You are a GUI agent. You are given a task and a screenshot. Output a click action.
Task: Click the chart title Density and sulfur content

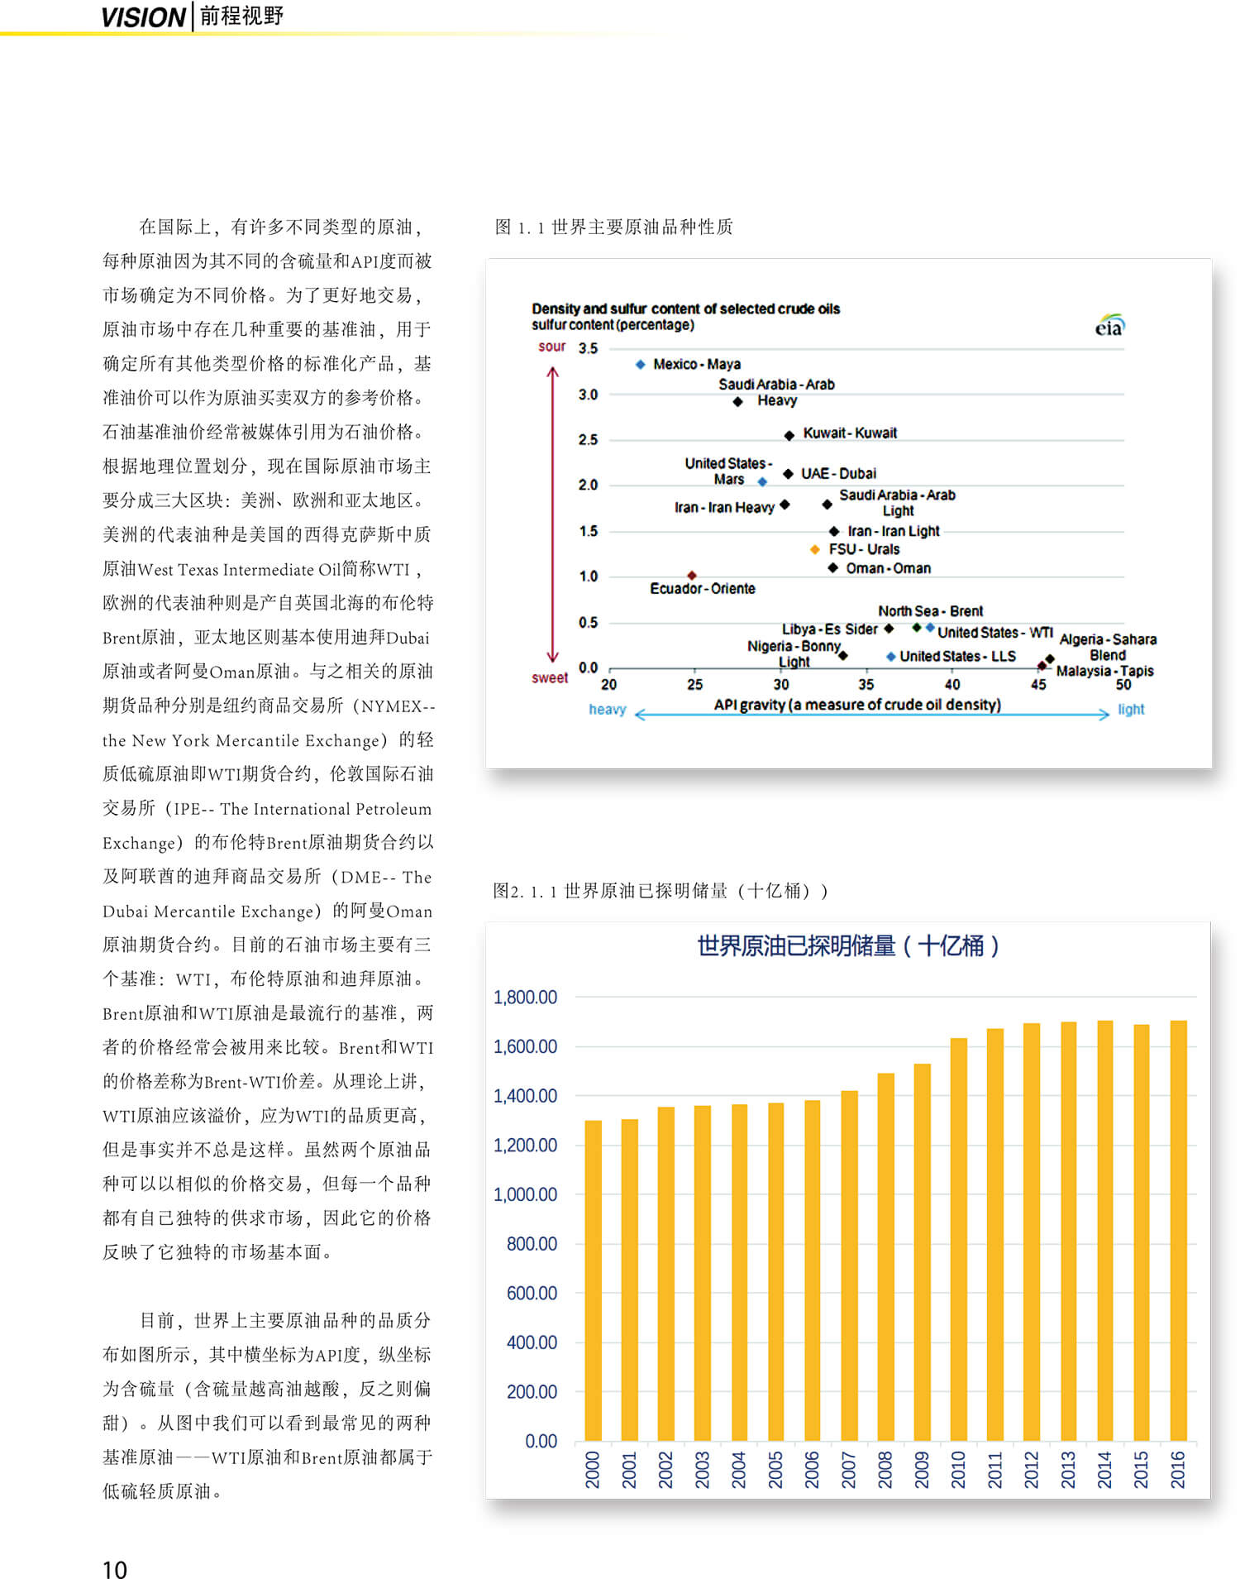point(685,309)
